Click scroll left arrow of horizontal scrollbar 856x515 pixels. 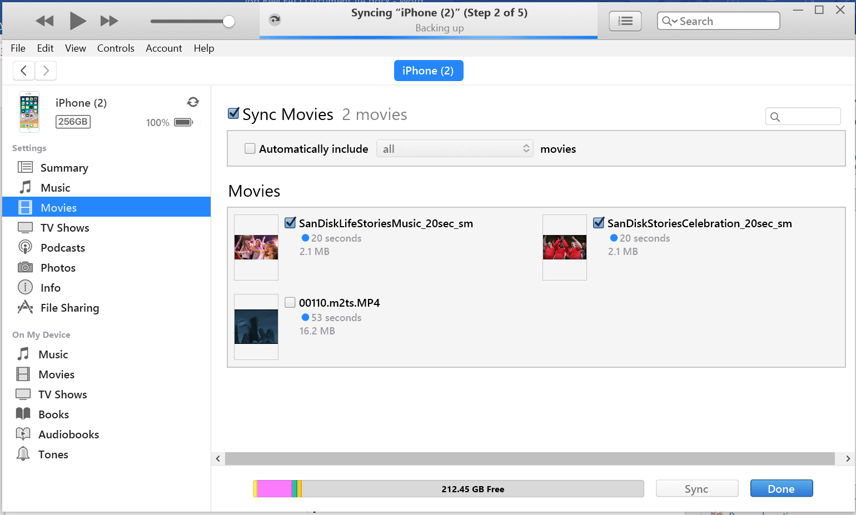(x=218, y=458)
